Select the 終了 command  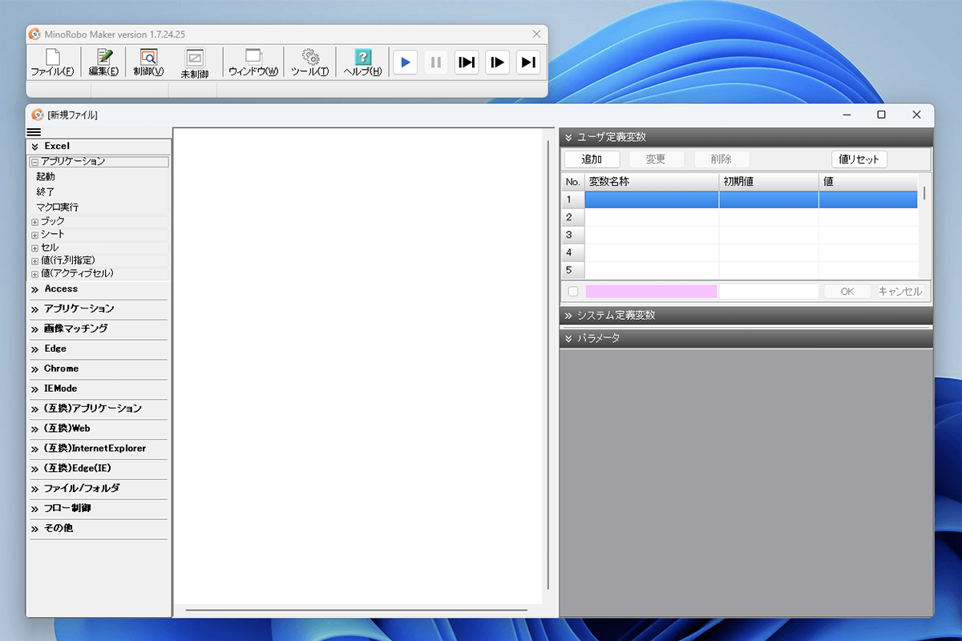[46, 192]
